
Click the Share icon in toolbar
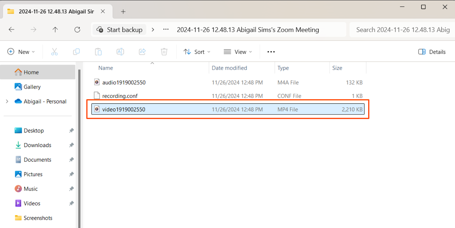pos(142,52)
